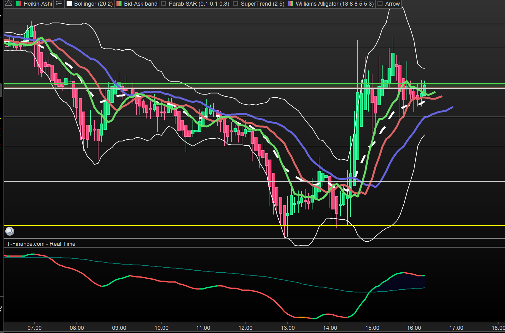This screenshot has width=505, height=333.
Task: Click the Bid-Ask band red-green icon
Action: click(119, 4)
